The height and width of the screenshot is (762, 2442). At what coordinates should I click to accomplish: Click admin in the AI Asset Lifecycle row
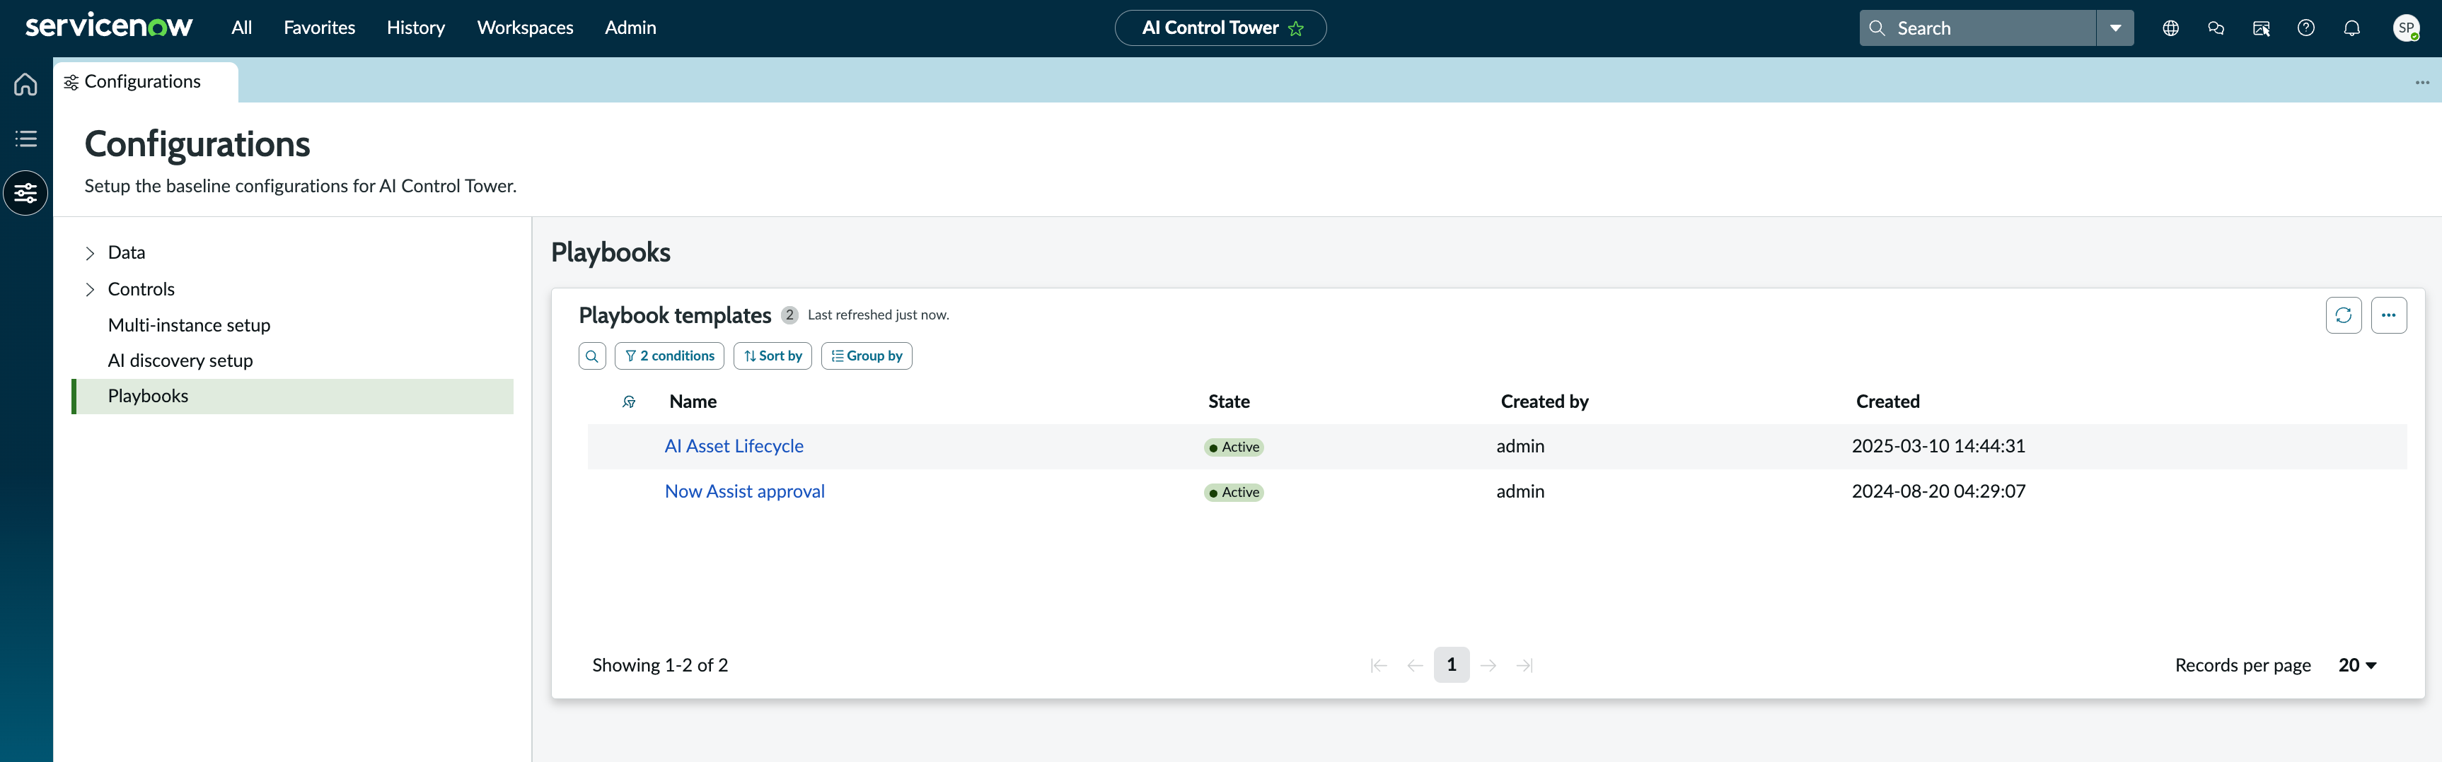point(1520,447)
